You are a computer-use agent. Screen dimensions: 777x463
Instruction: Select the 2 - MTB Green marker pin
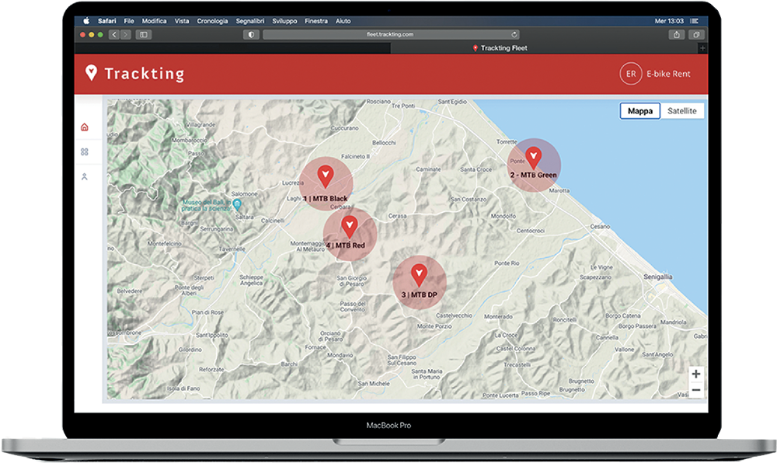coord(533,158)
